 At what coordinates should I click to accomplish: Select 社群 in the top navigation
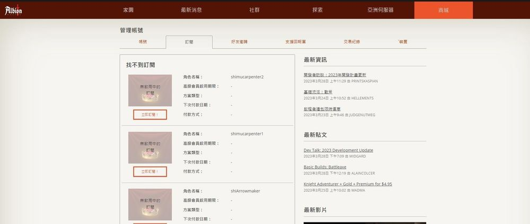click(254, 10)
